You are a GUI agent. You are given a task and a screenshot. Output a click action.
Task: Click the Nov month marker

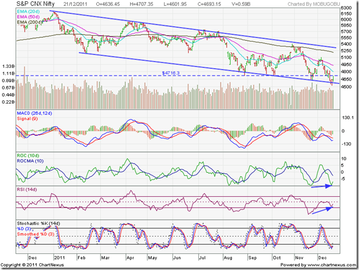299,258
